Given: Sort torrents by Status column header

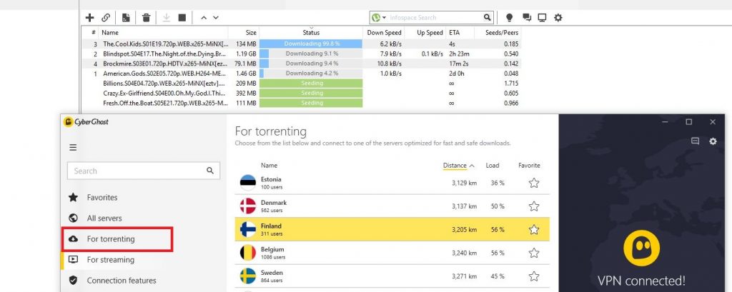Looking at the screenshot, I should pos(311,33).
